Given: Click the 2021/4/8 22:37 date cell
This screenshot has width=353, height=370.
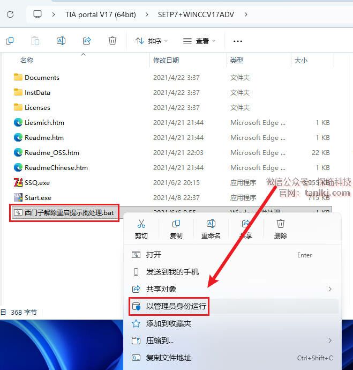Looking at the screenshot, I should (176, 198).
